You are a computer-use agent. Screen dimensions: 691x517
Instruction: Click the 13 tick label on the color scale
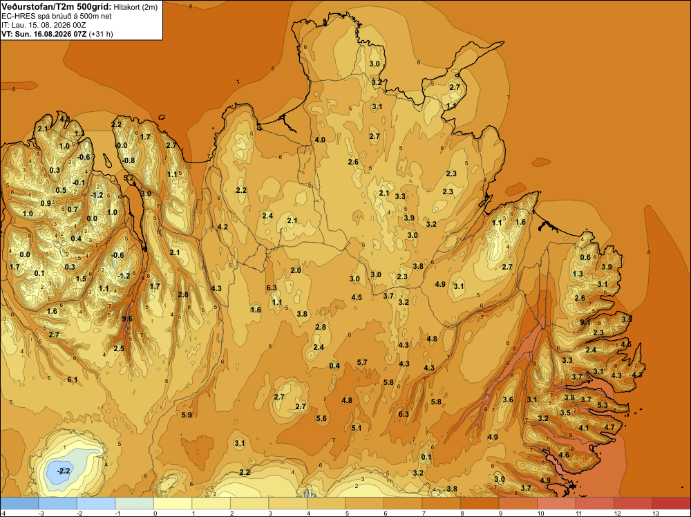point(655,513)
